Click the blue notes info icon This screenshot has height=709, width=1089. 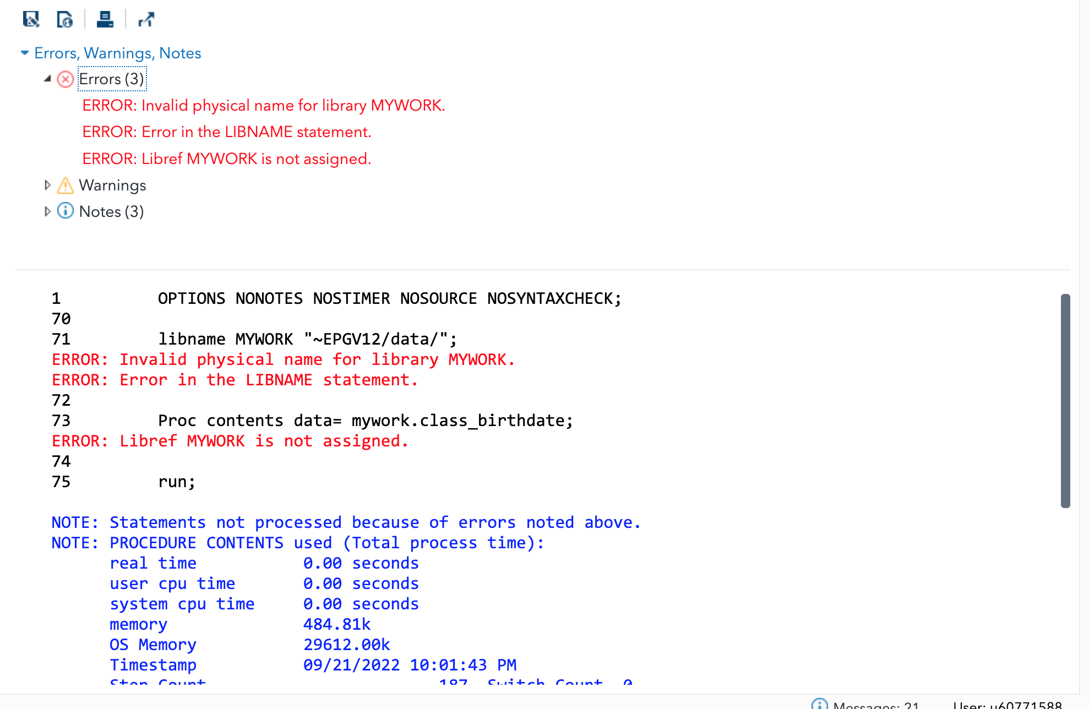coord(66,211)
